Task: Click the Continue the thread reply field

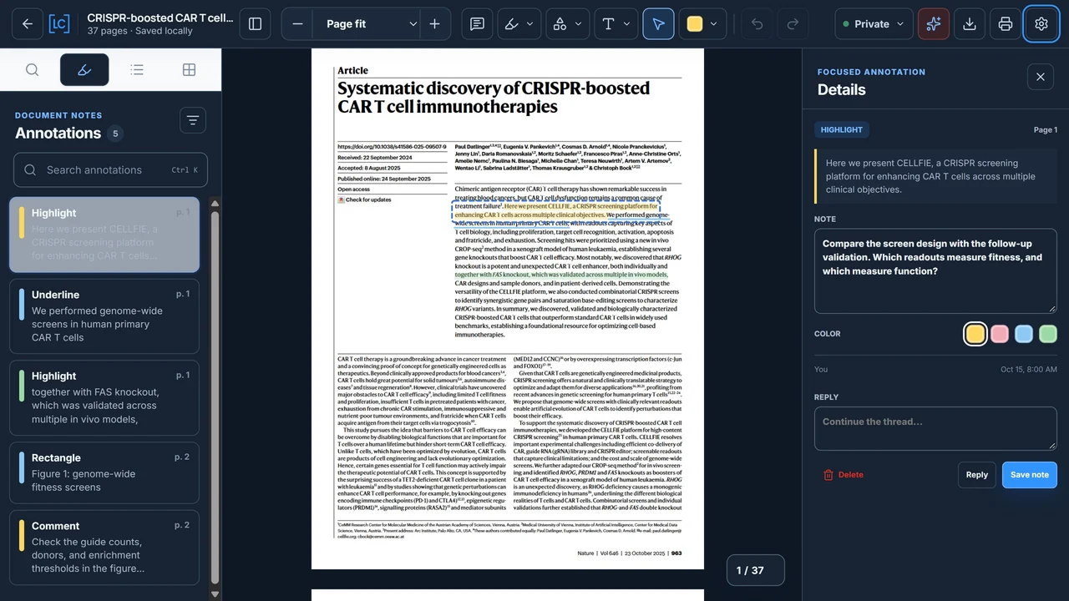Action: (x=935, y=429)
